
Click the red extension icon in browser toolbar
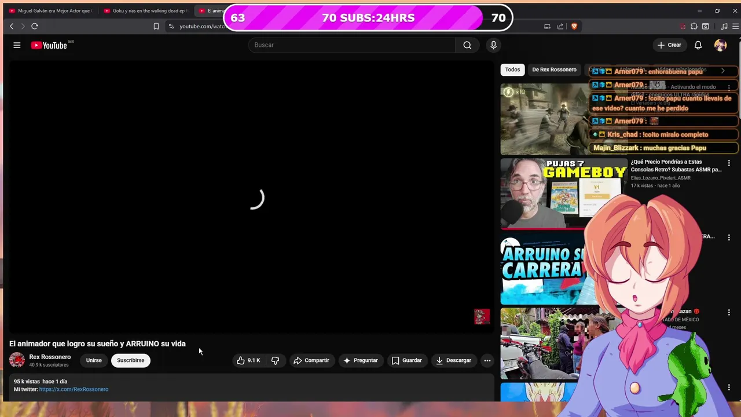tap(683, 26)
